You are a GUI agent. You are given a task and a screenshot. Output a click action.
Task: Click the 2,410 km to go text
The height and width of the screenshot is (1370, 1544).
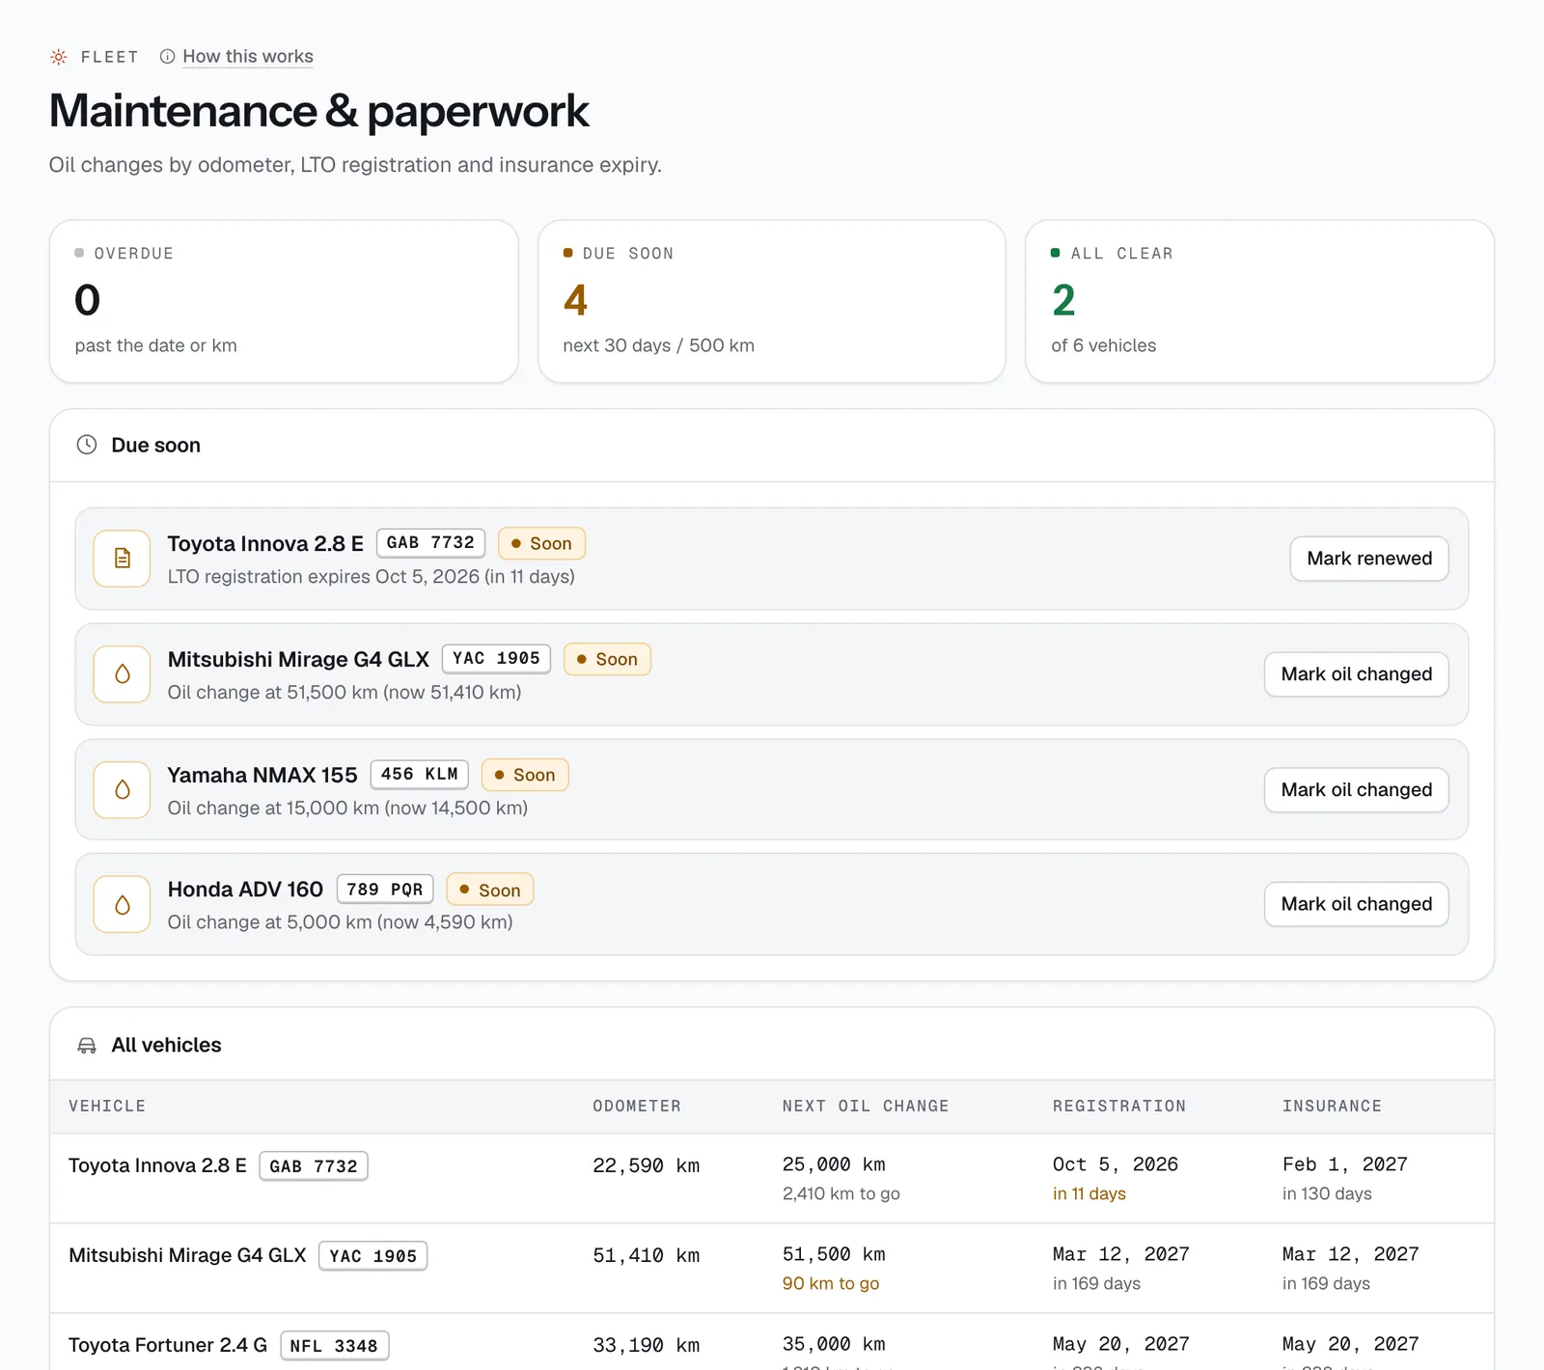[x=841, y=1193]
